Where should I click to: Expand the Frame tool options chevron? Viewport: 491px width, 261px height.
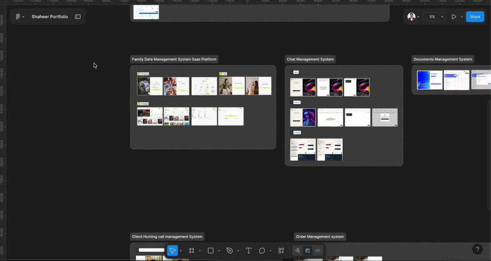click(200, 251)
